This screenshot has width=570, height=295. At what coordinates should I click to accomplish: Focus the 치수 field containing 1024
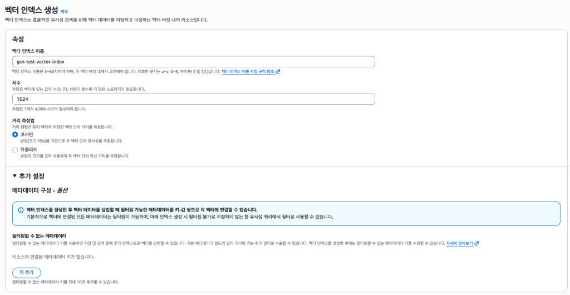(x=193, y=99)
